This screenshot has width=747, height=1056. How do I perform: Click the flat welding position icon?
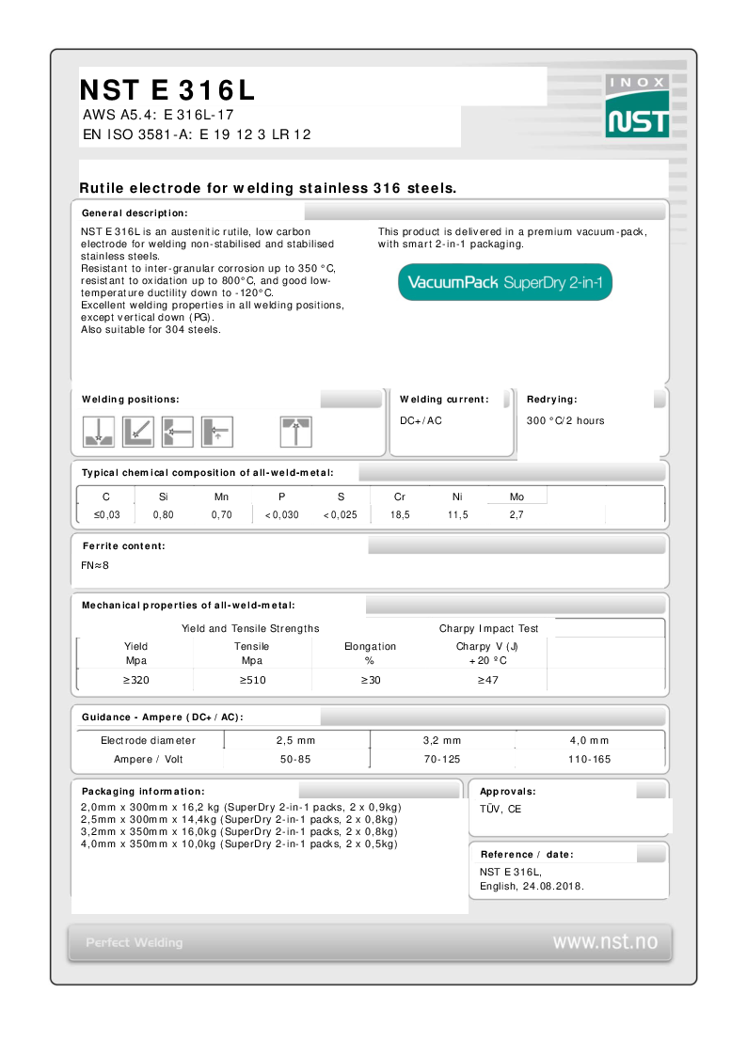[99, 432]
